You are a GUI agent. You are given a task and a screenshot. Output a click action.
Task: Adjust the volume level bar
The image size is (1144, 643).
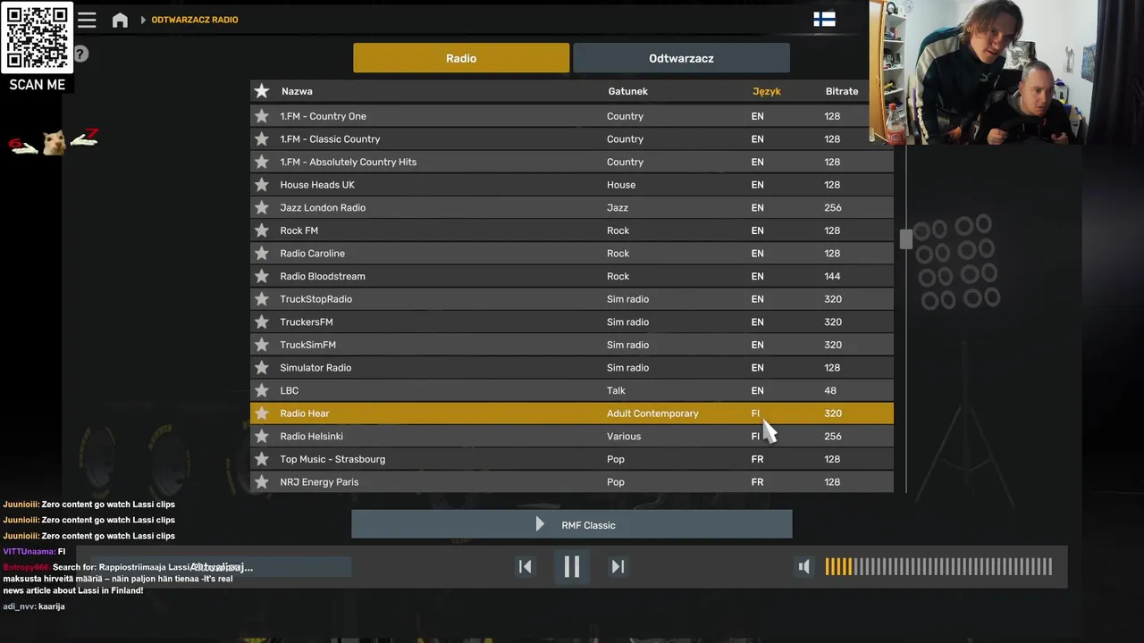[x=938, y=566]
